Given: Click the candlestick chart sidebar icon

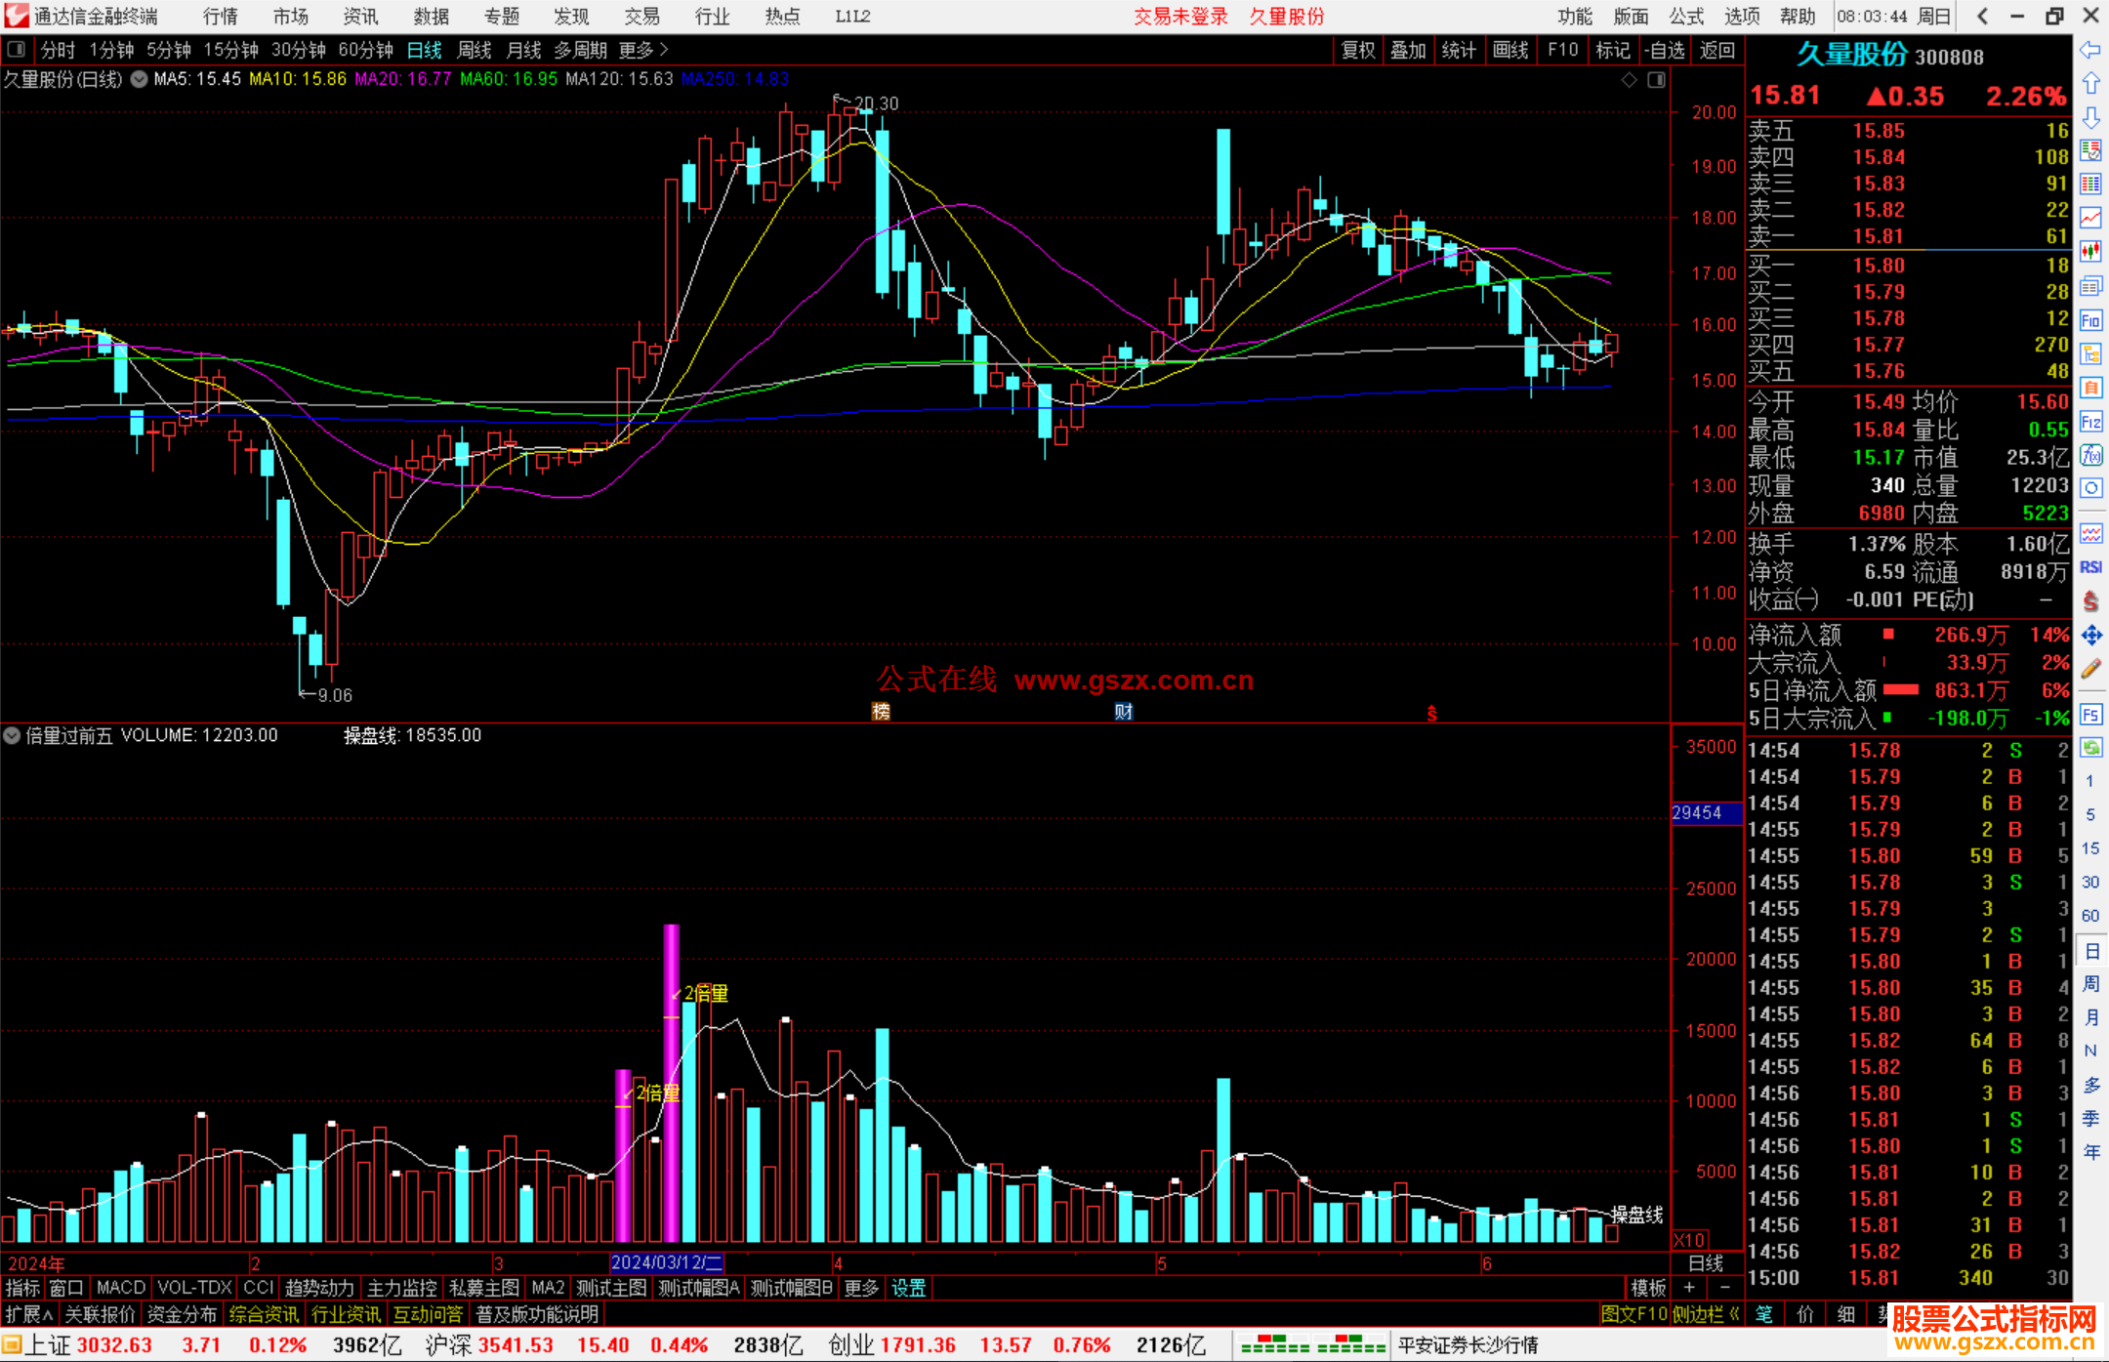Looking at the screenshot, I should [x=2090, y=251].
